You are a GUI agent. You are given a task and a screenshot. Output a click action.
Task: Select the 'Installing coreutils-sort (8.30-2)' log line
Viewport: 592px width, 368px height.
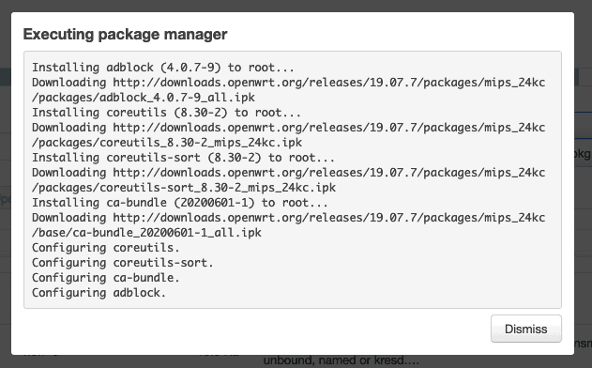tap(183, 158)
